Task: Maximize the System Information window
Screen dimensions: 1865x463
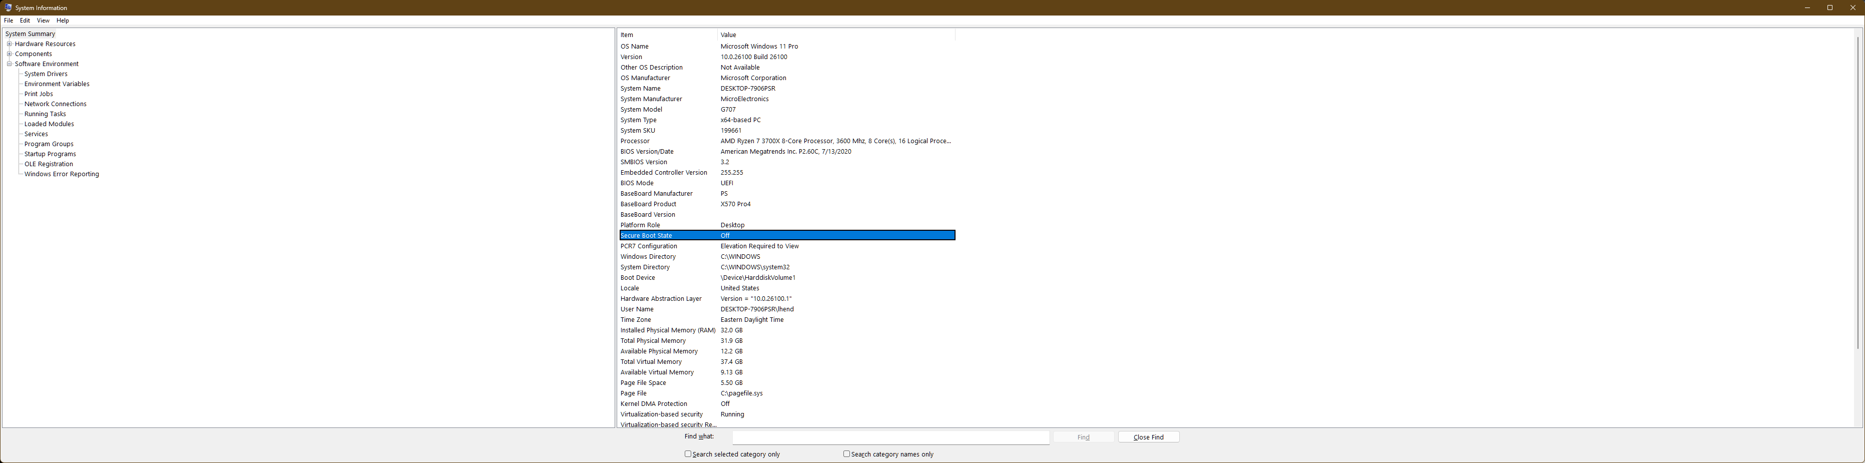Action: click(1829, 8)
